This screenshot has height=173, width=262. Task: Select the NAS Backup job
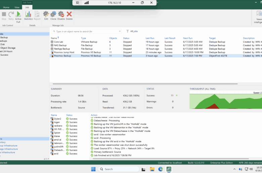pos(156,45)
